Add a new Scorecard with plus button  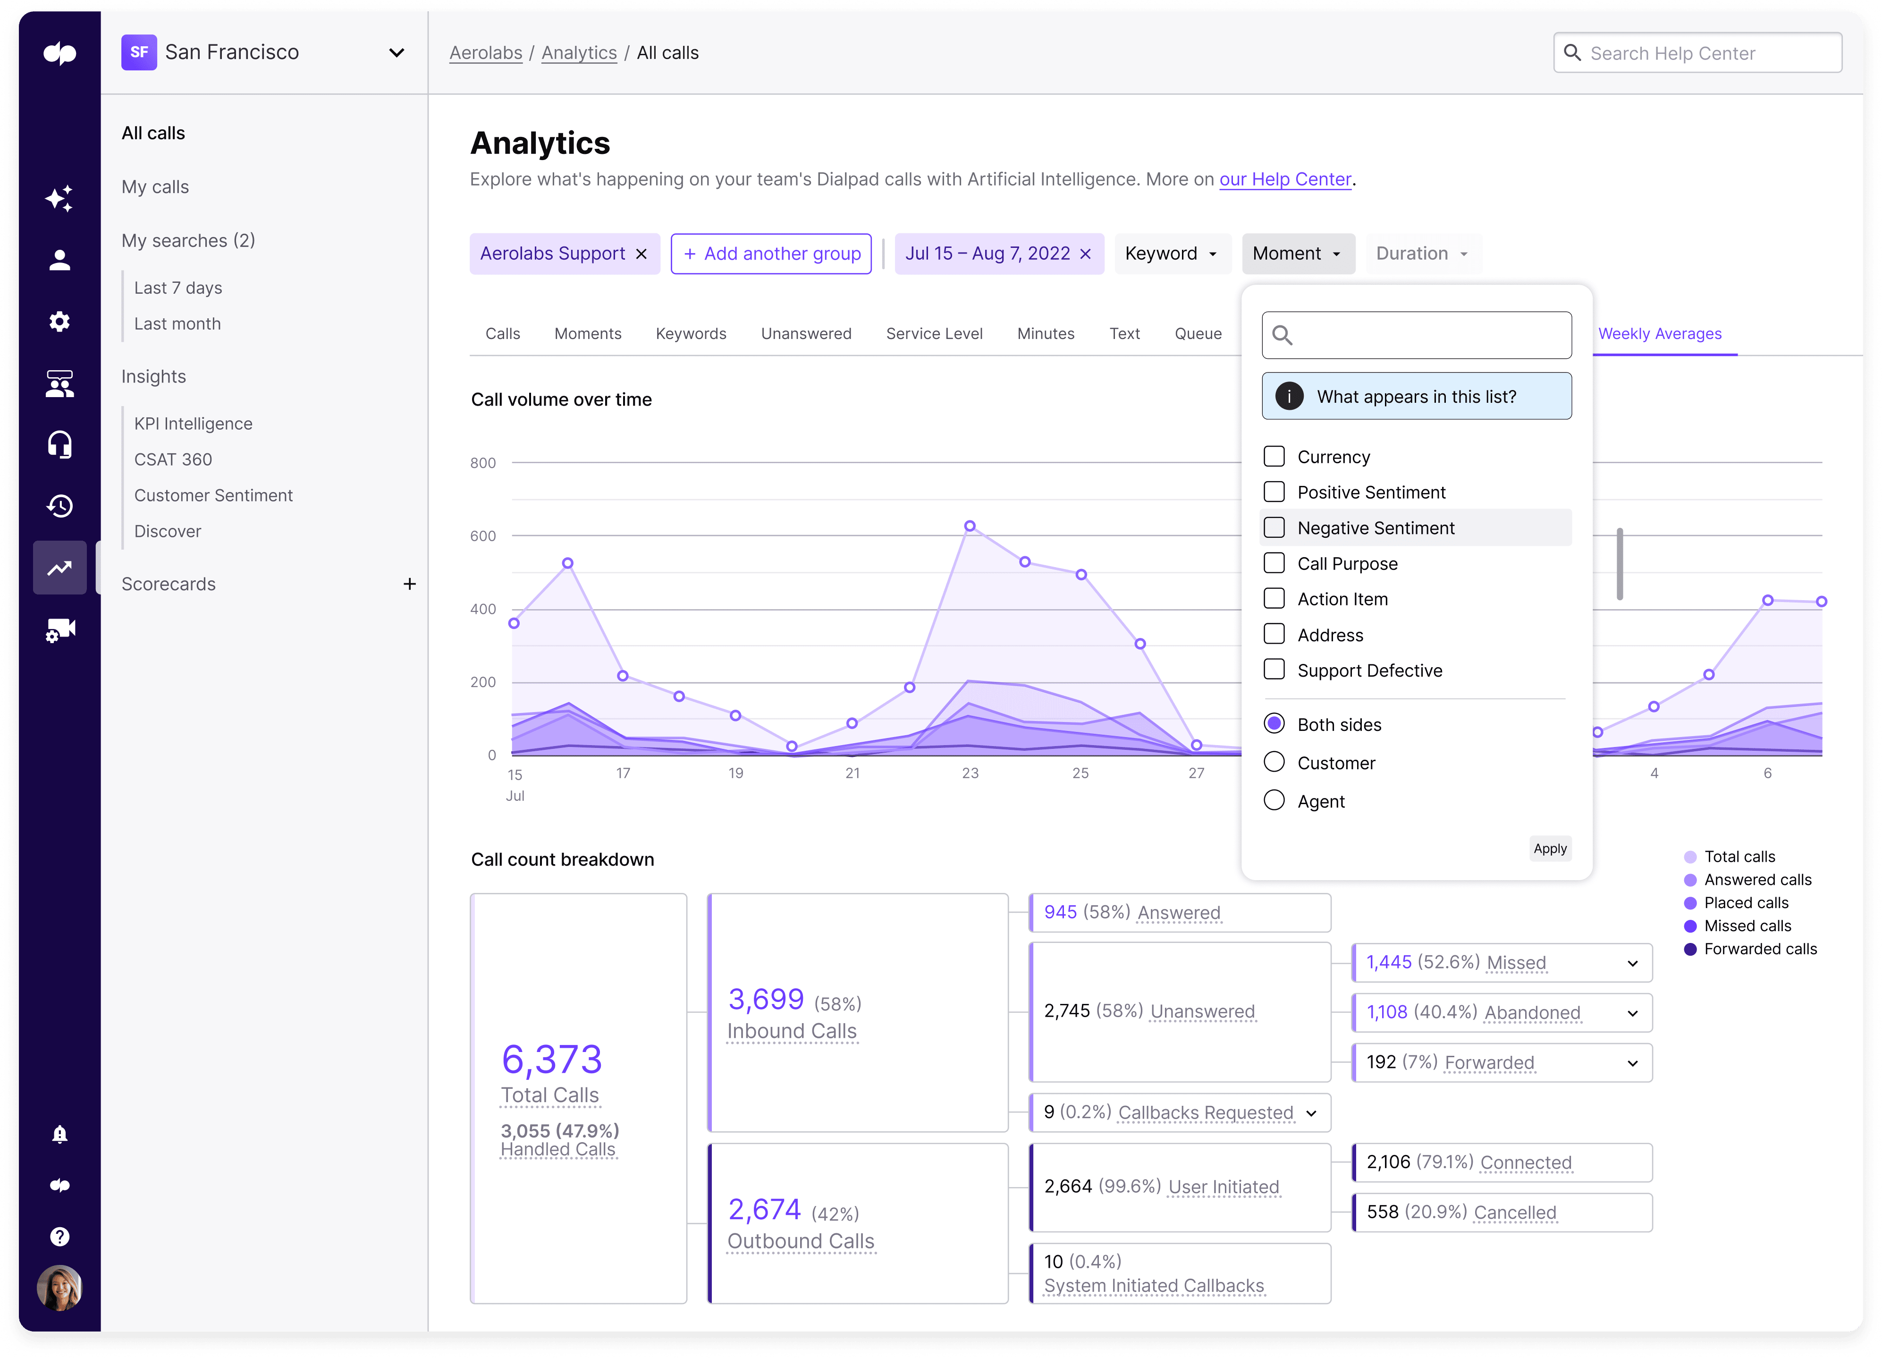[x=410, y=584]
